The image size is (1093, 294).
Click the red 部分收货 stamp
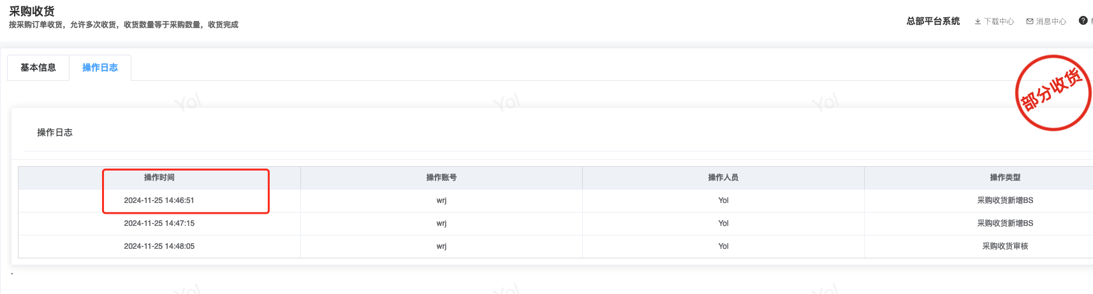pyautogui.click(x=1053, y=93)
